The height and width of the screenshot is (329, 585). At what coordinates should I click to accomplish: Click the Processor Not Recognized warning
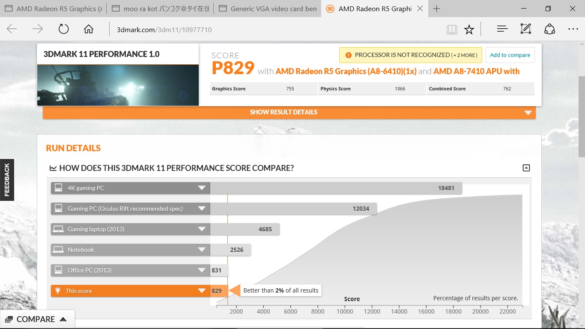coord(411,55)
